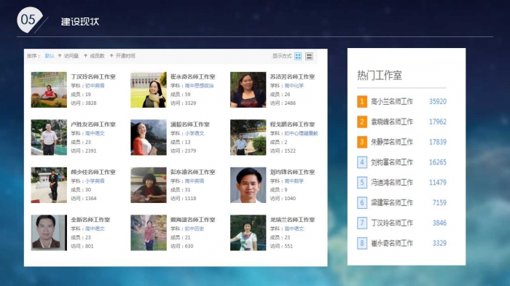Viewport: 510px width, 286px height.
Task: Open 彭东渝名师工作室 card photo
Action: pos(149,185)
